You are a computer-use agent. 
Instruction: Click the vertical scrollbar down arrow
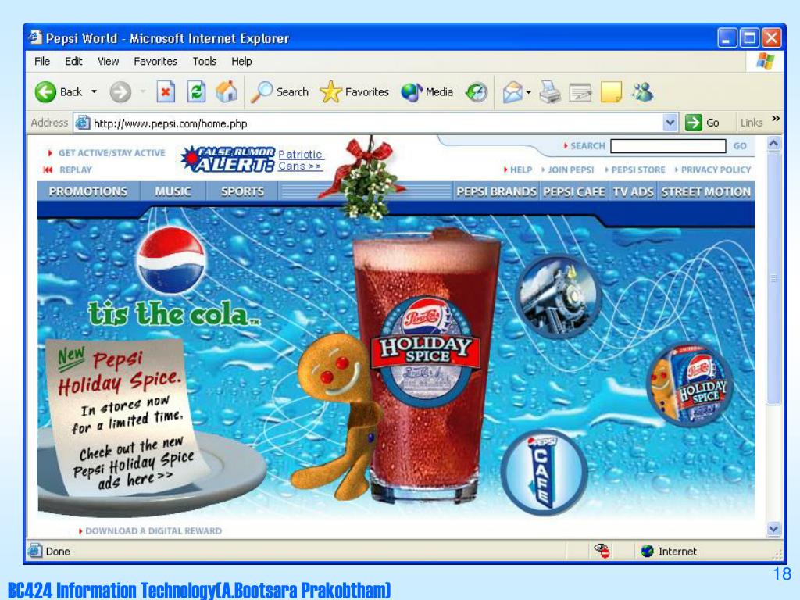point(773,529)
